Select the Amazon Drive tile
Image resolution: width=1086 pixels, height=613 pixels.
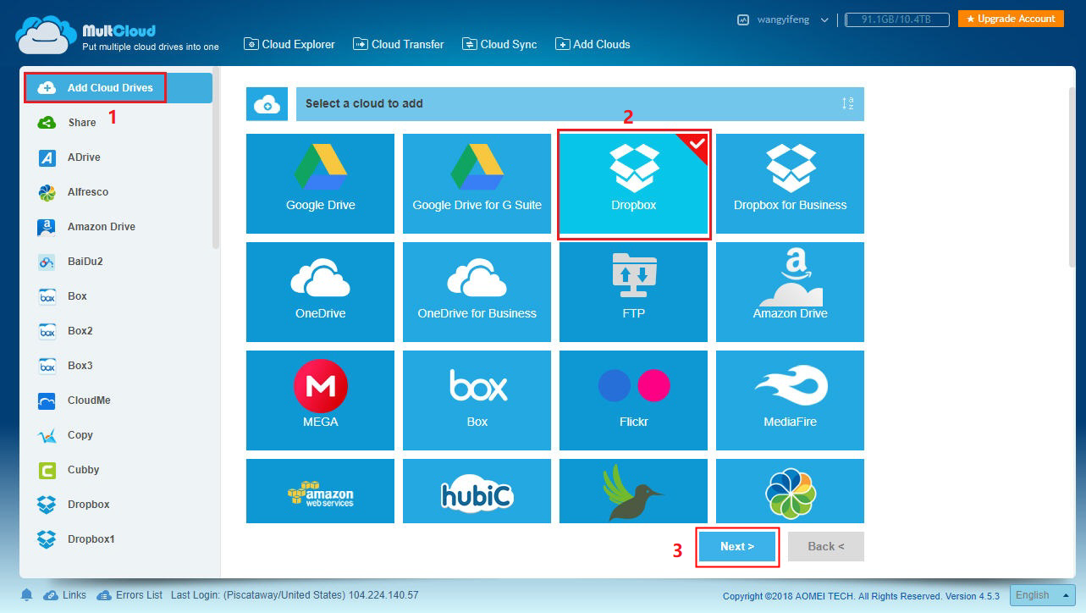[790, 292]
